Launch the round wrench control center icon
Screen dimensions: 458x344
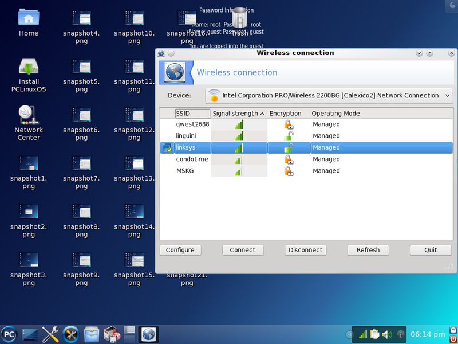tap(71, 334)
